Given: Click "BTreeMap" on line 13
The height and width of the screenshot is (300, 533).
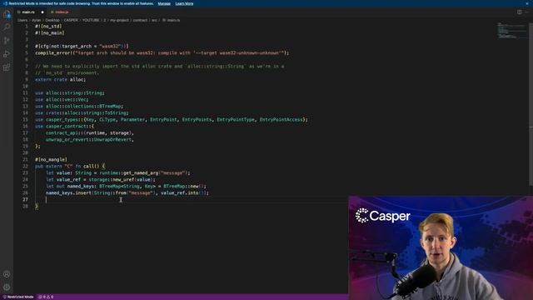Looking at the screenshot, I should 110,106.
